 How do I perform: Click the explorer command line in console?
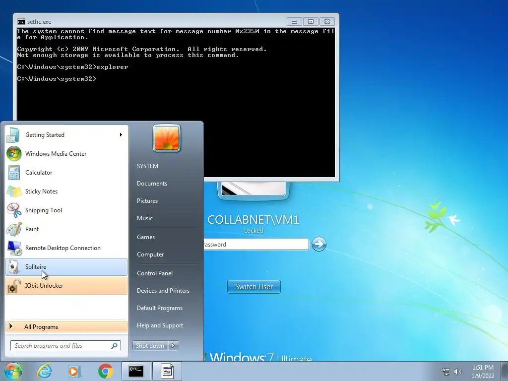click(72, 67)
